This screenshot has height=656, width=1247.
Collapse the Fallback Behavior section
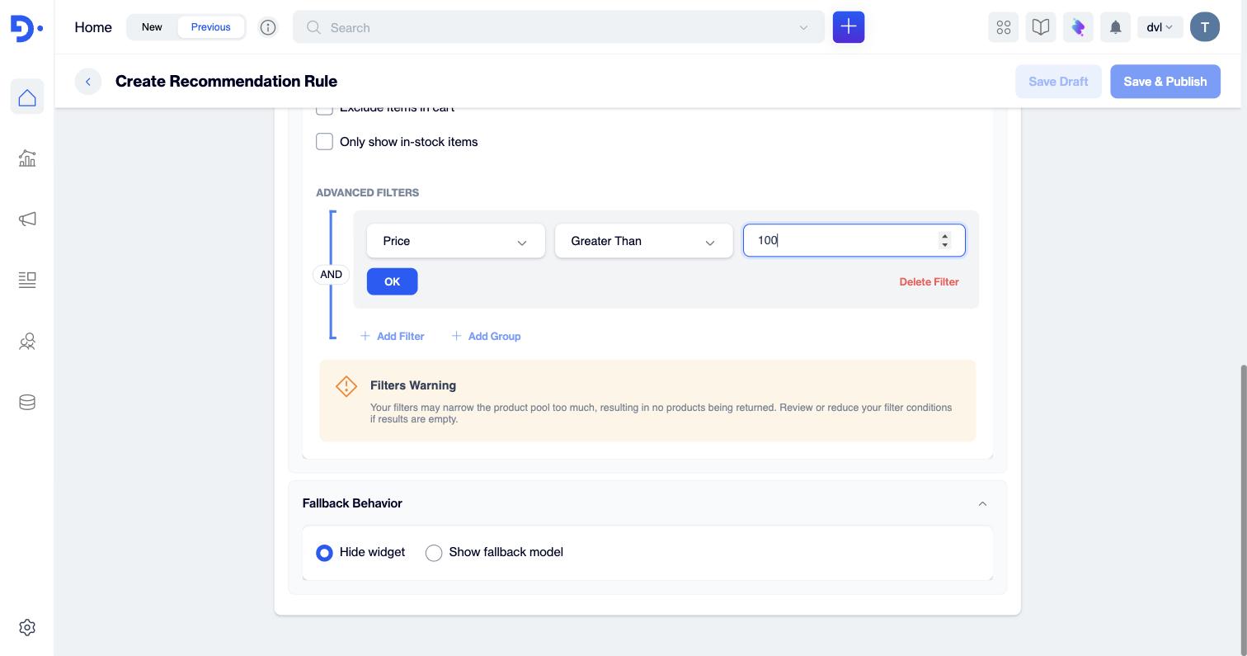tap(982, 503)
